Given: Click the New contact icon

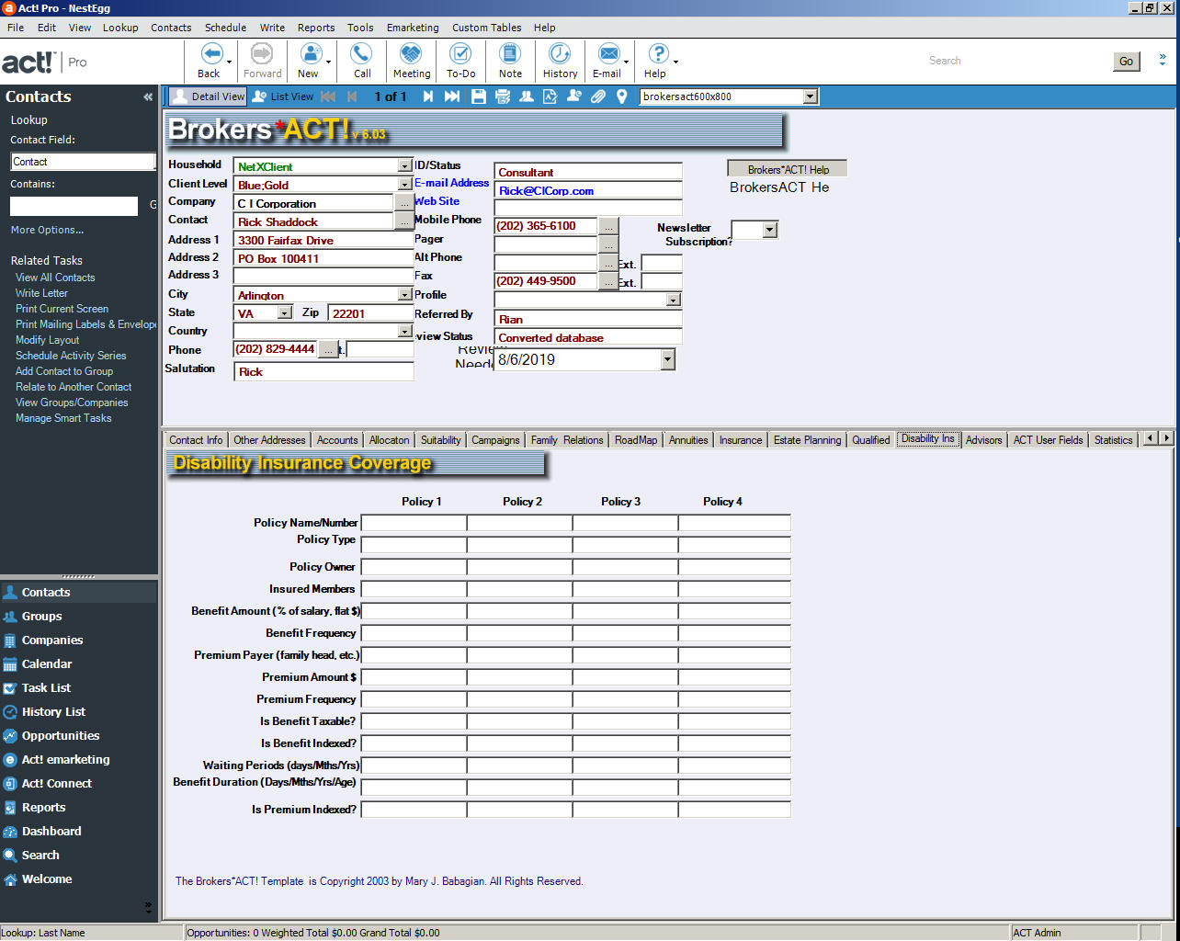Looking at the screenshot, I should click(x=311, y=53).
